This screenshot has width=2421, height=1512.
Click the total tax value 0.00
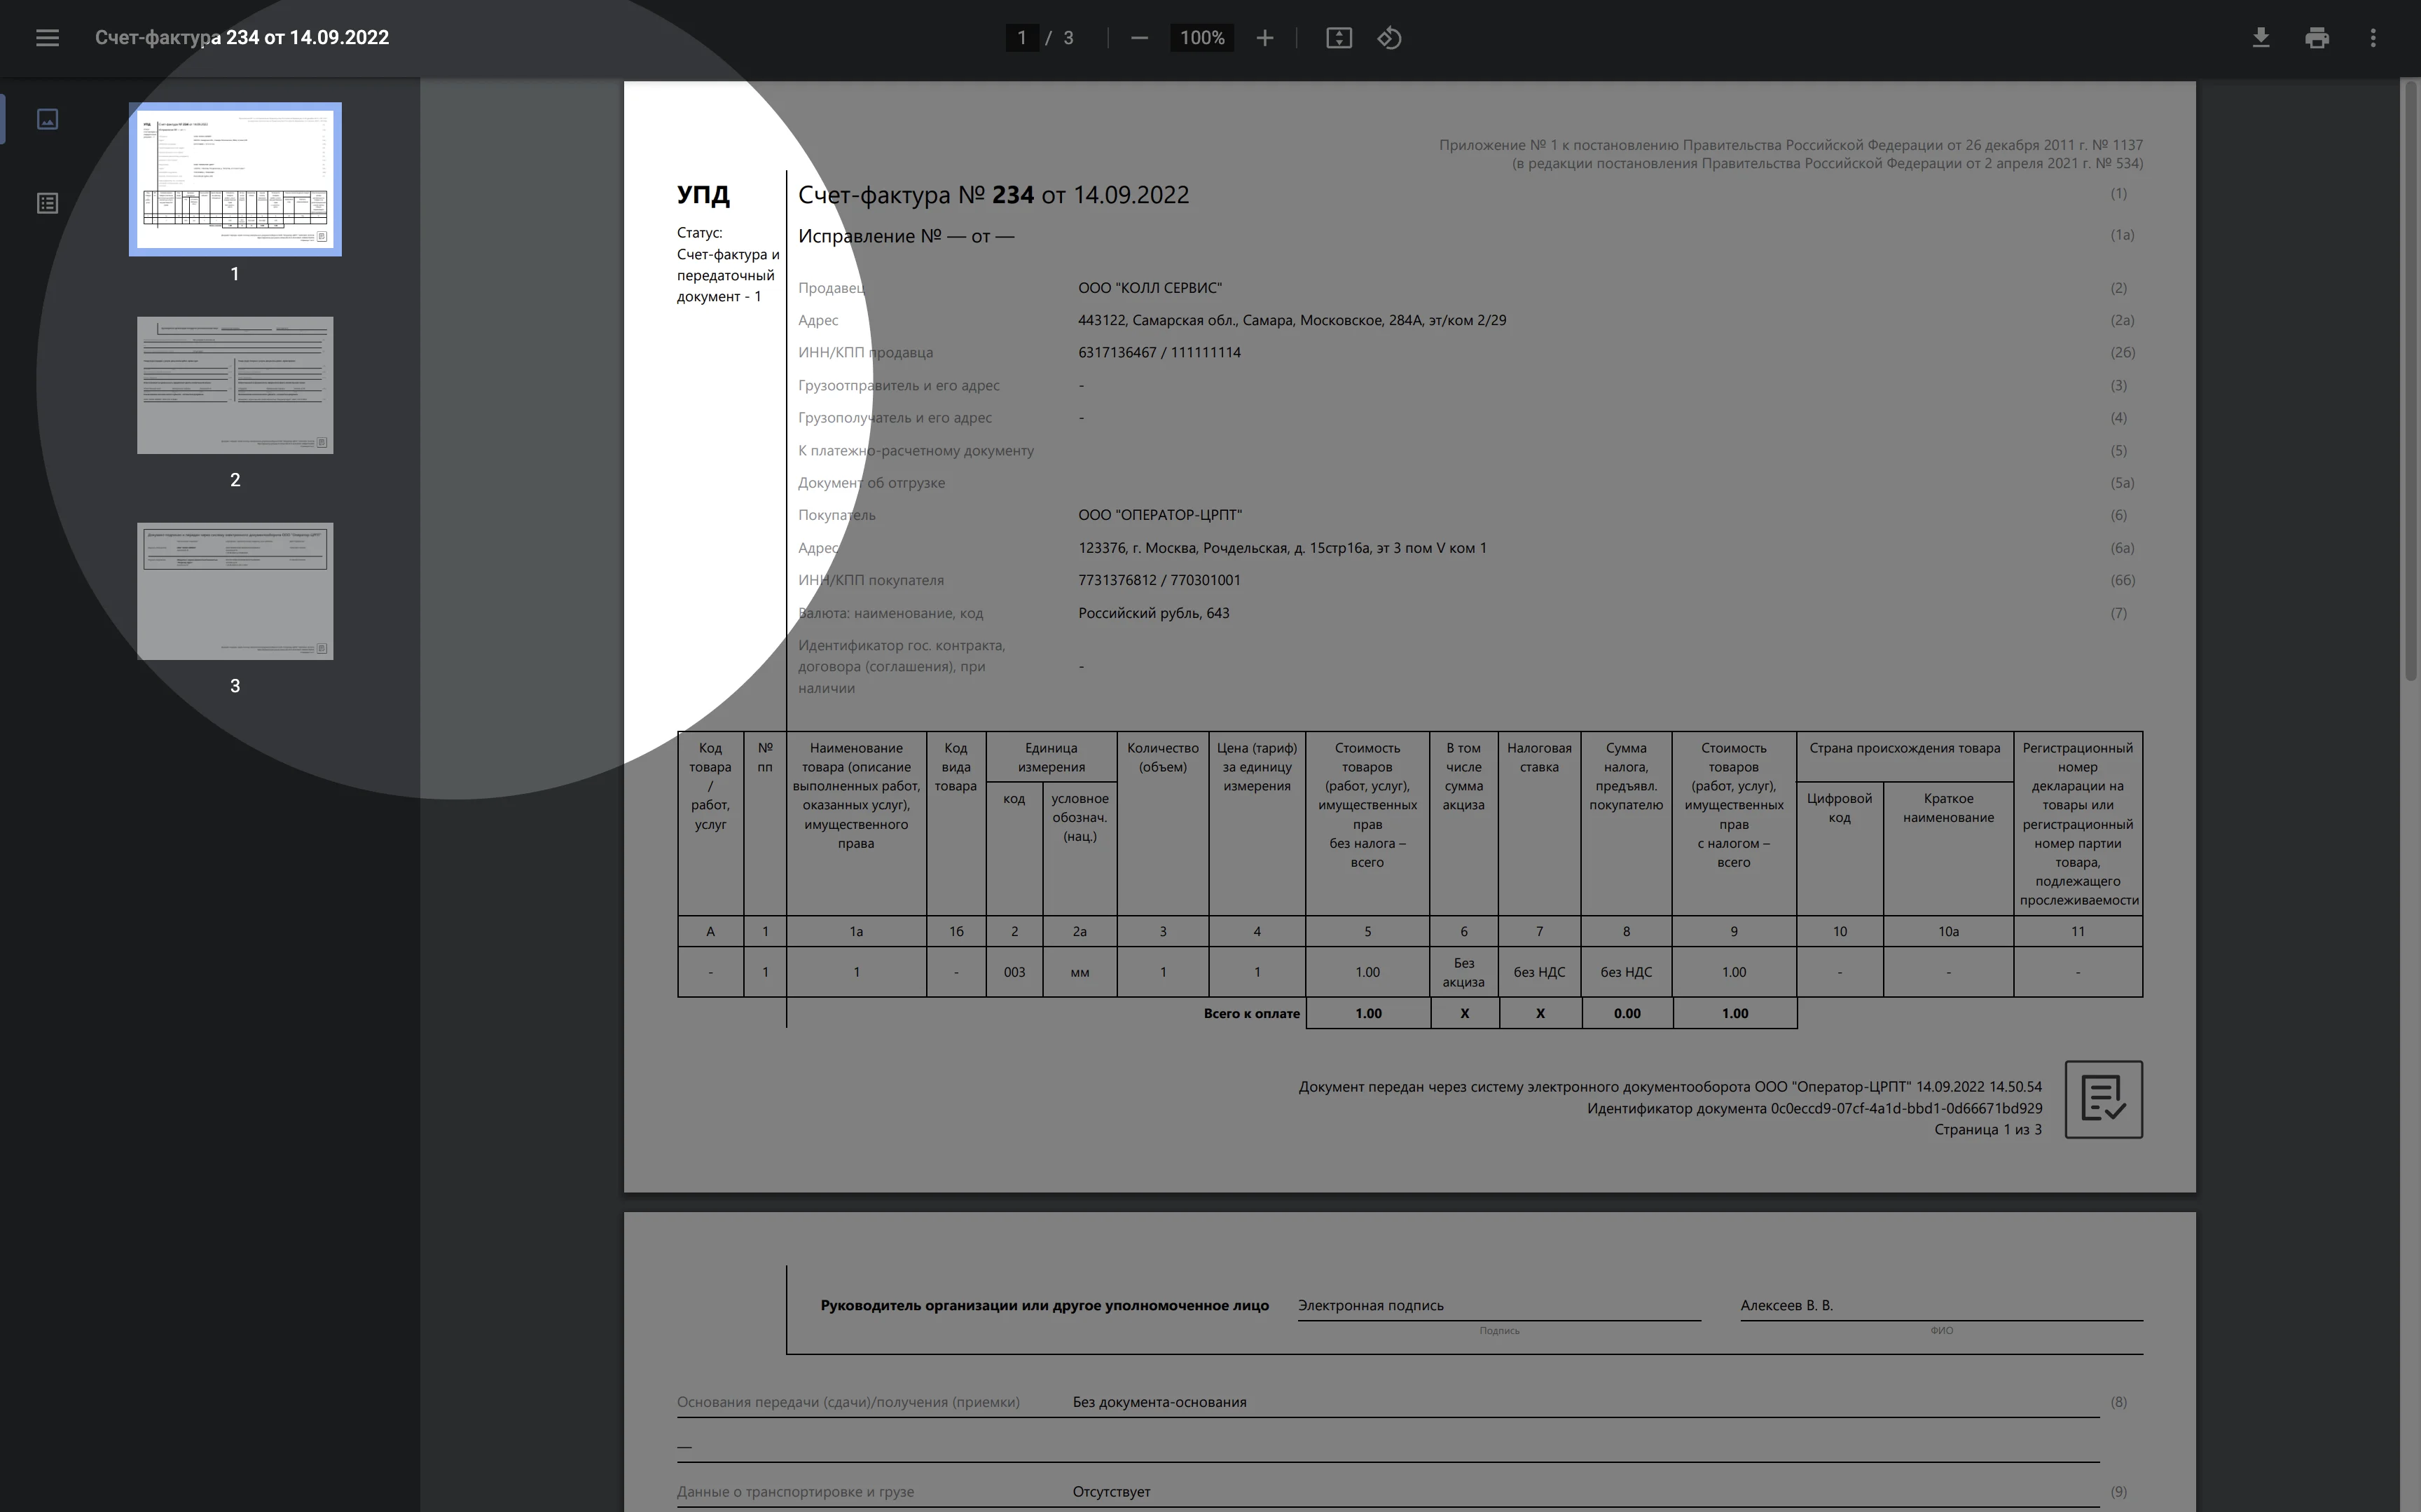(1627, 1013)
